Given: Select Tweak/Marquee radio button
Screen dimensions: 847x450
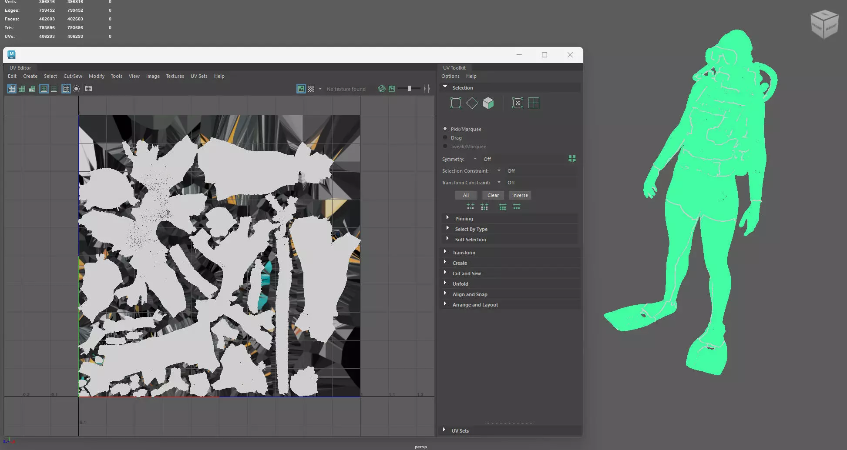Looking at the screenshot, I should coord(445,146).
